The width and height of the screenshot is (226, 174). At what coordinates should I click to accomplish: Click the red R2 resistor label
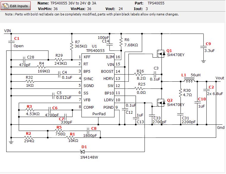point(28,134)
